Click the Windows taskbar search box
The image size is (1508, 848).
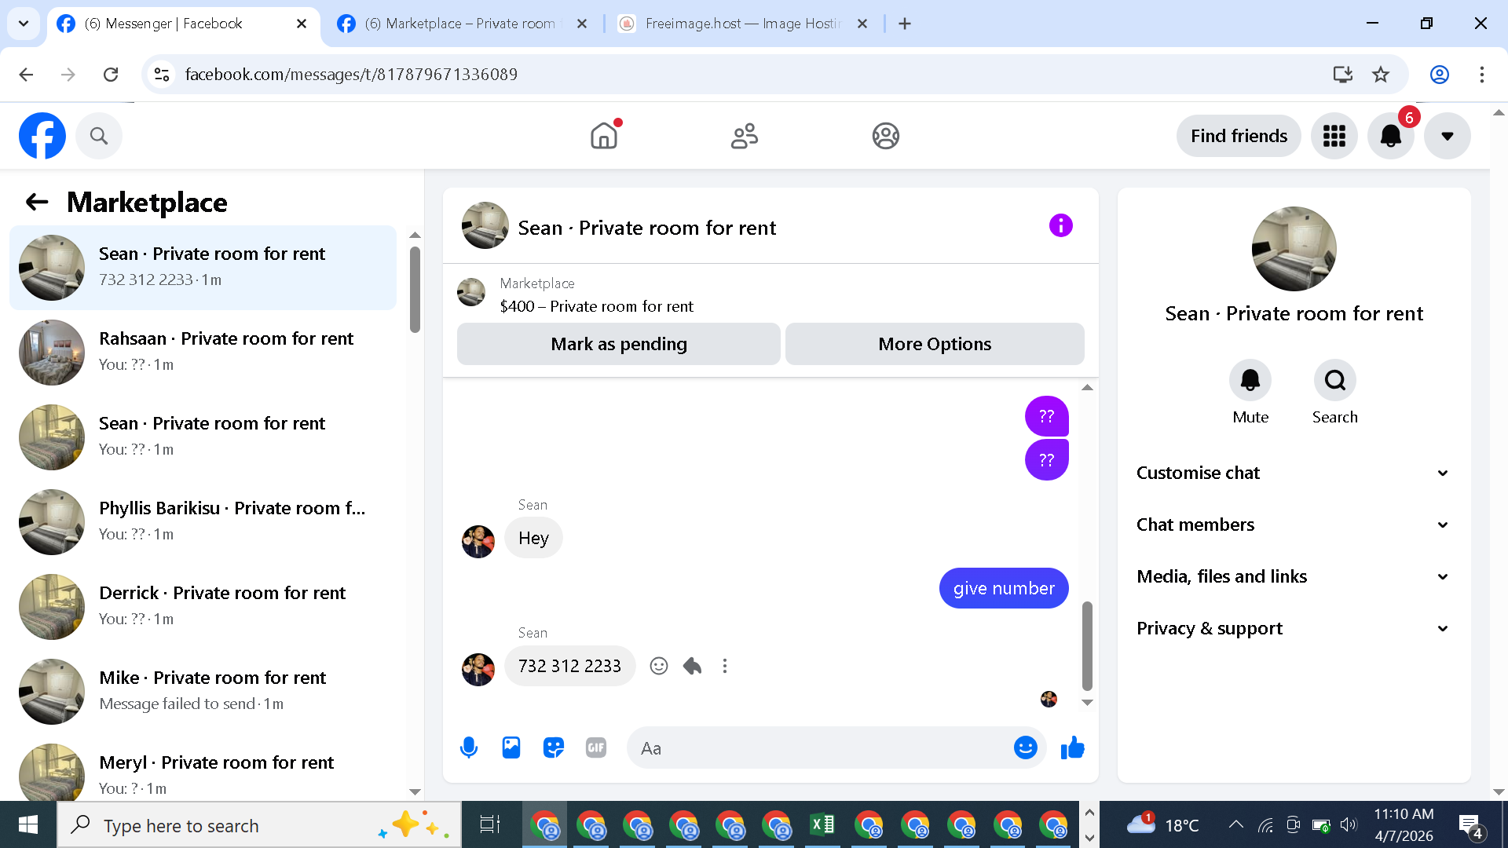click(259, 824)
